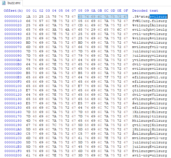Click decoded text mvilzurgfvil~urg
The height and width of the screenshot is (158, 171).
click(x=150, y=47)
